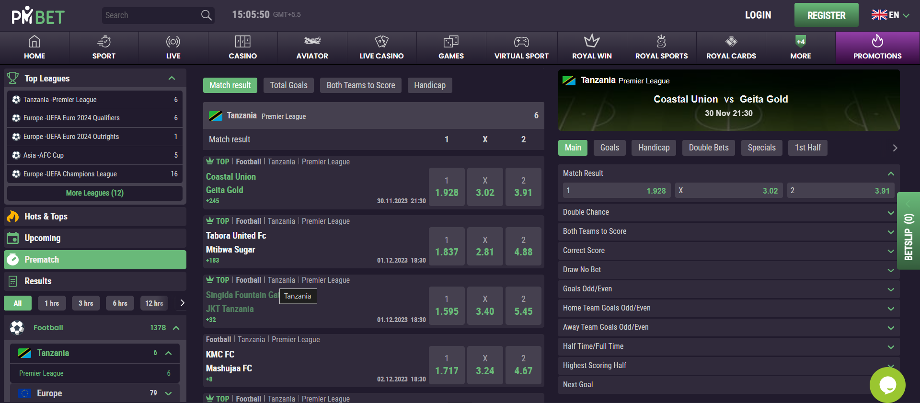
Task: Expand the Draw No Bet market
Action: coord(729,270)
